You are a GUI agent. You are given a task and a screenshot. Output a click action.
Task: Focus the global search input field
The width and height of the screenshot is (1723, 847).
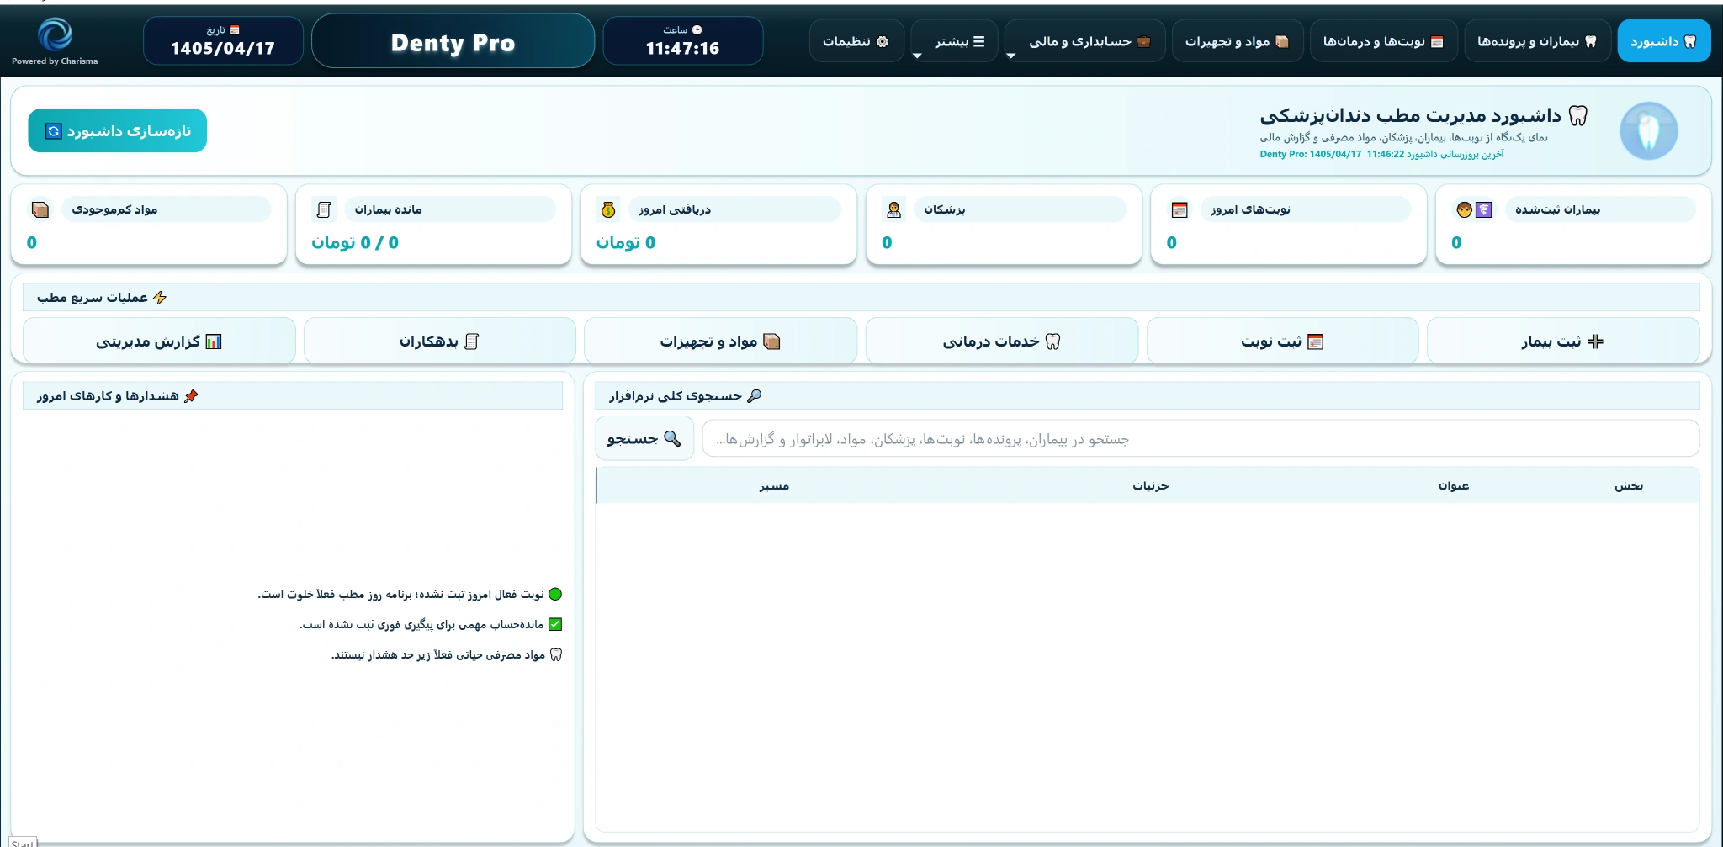click(1201, 439)
